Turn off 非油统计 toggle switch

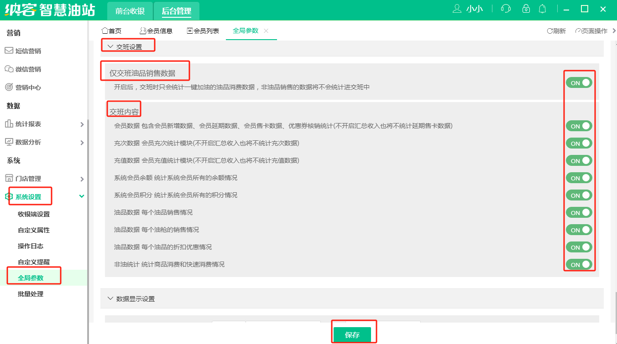coord(579,264)
